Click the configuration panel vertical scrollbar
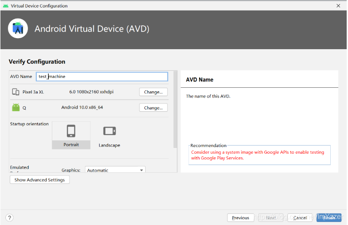Viewport: 348px width, 225px height. click(x=175, y=109)
